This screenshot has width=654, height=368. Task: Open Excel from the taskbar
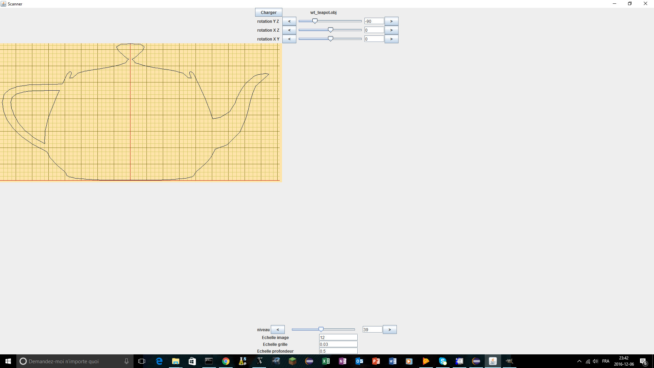(x=326, y=361)
